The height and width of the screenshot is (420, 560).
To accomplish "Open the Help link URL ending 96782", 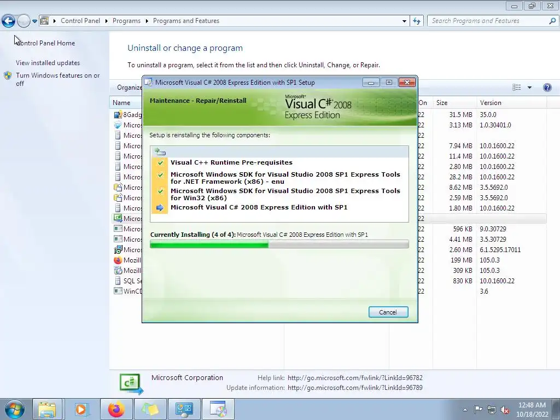I will tap(355, 378).
